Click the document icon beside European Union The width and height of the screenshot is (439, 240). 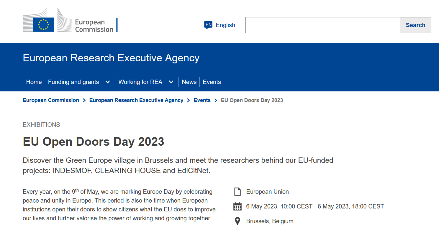(x=237, y=192)
